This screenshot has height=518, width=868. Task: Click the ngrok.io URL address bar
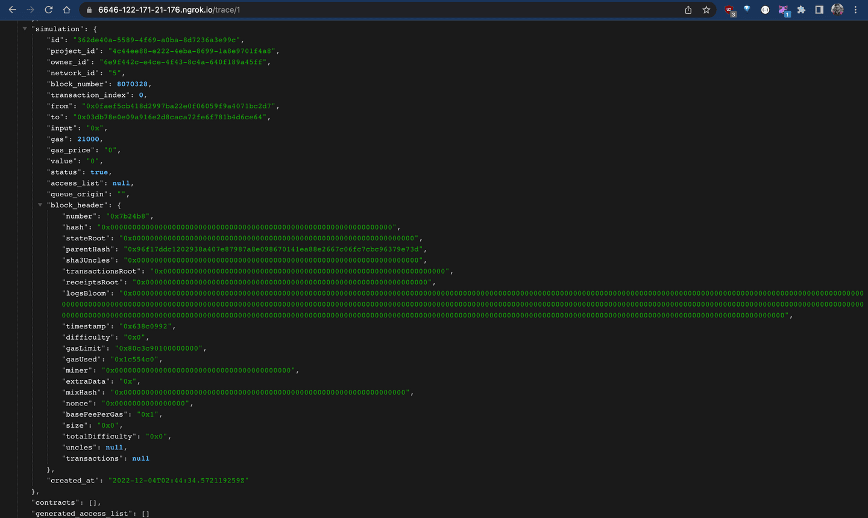(x=386, y=10)
